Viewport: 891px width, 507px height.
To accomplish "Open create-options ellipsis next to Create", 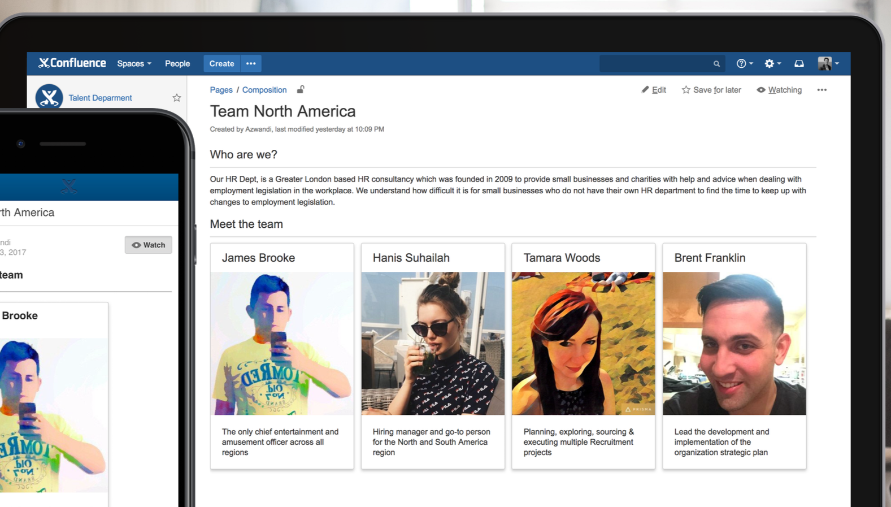I will tap(251, 64).
